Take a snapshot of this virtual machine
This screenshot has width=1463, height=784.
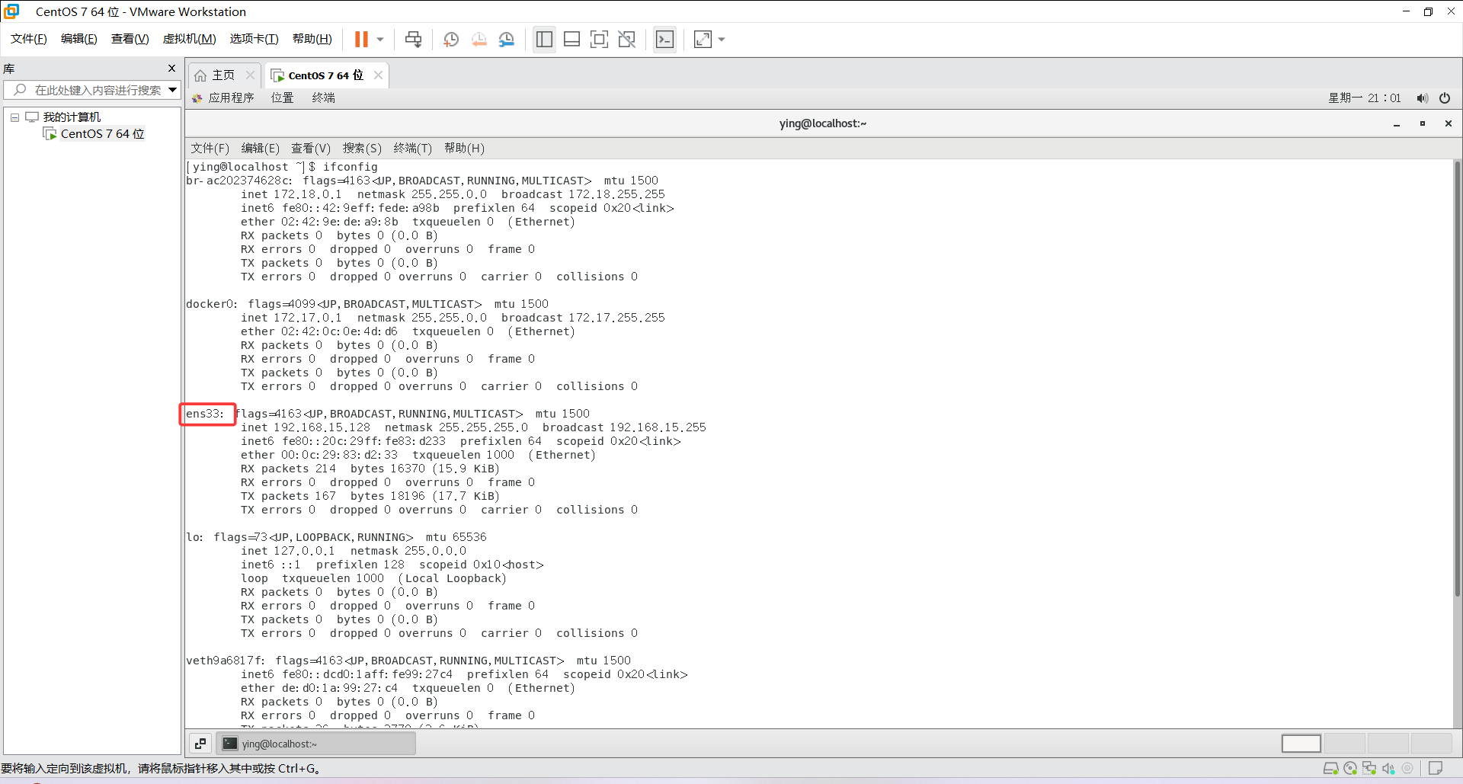[x=451, y=39]
